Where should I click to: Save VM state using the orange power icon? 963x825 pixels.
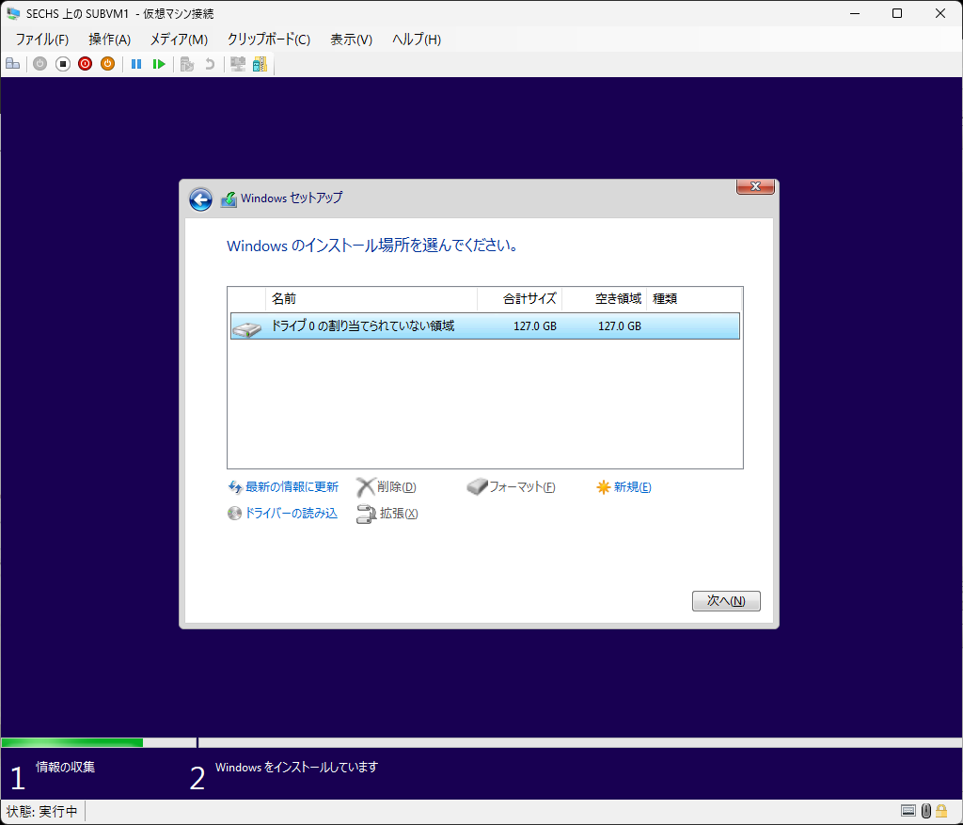click(x=107, y=64)
